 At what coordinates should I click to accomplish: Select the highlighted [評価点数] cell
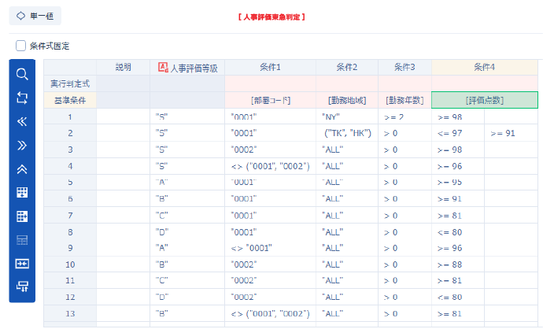tap(484, 100)
